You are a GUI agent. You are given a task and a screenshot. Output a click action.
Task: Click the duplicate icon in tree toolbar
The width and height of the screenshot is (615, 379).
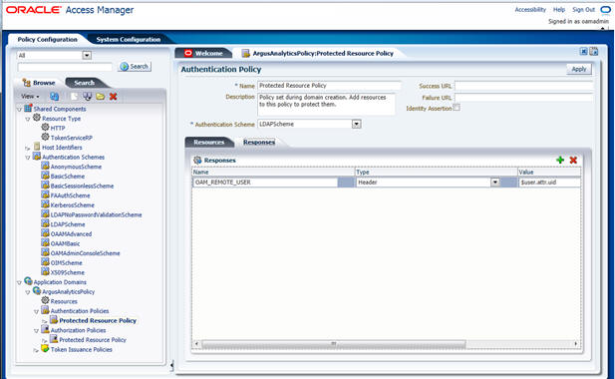[x=87, y=96]
